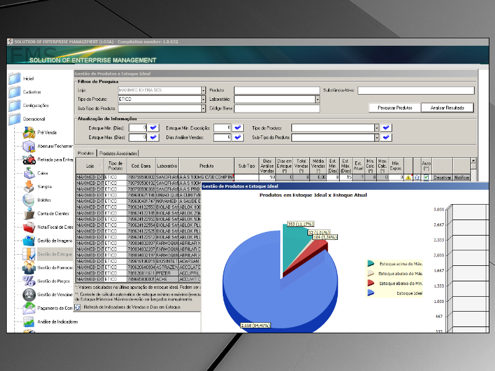Click Estoque Ideal legend swatch
The width and height of the screenshot is (495, 371).
point(371,292)
